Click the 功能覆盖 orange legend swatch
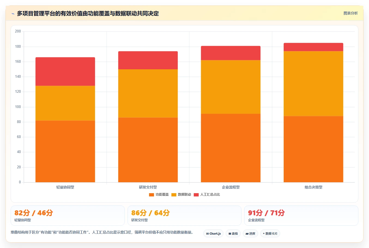 152,195
